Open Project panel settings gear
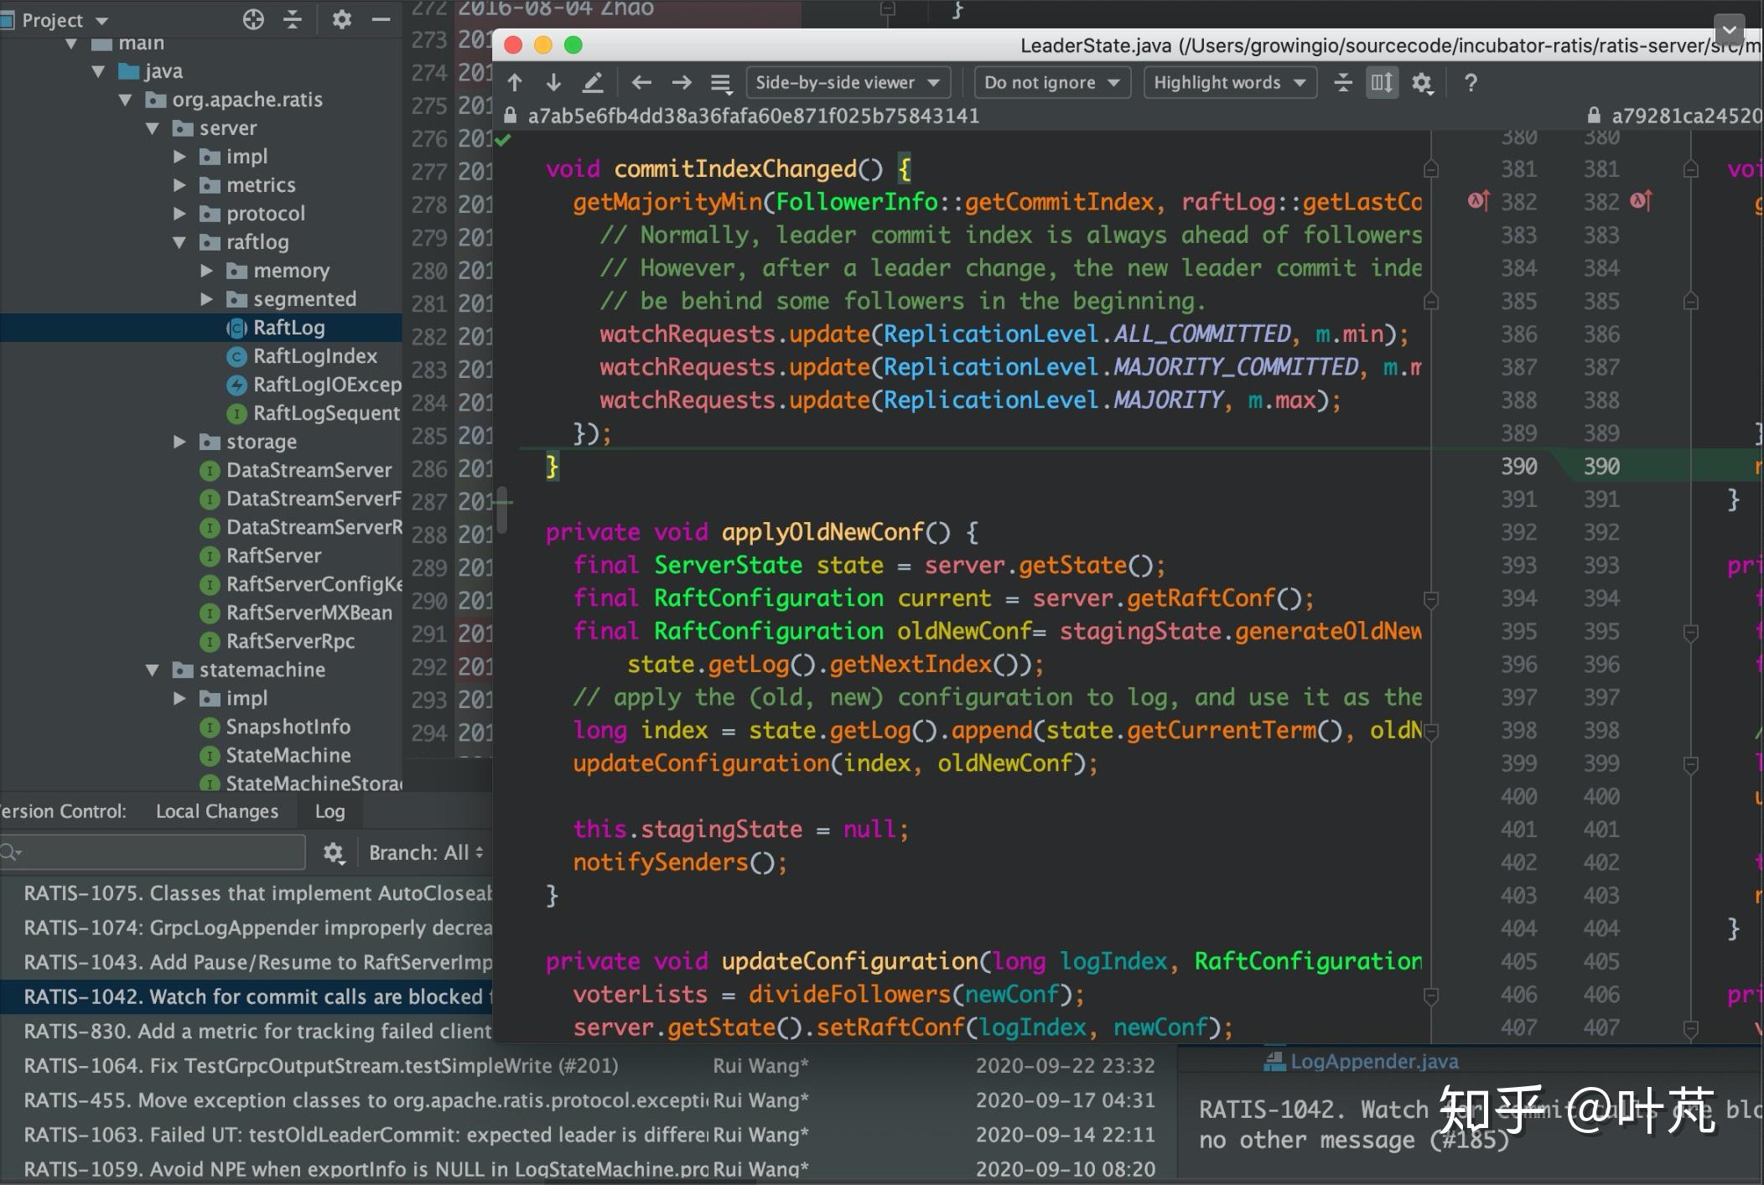The height and width of the screenshot is (1185, 1764). (341, 19)
